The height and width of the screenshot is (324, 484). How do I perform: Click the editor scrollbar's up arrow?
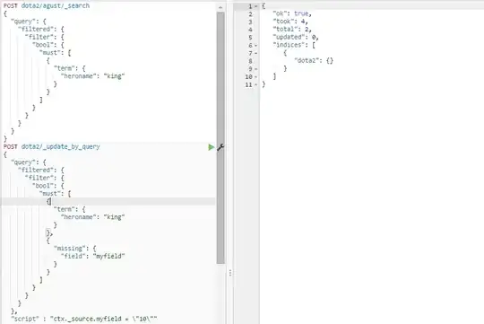[220, 7]
